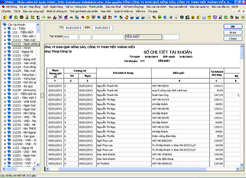Expand the 11 - TIỀN tree node

coord(5,28)
